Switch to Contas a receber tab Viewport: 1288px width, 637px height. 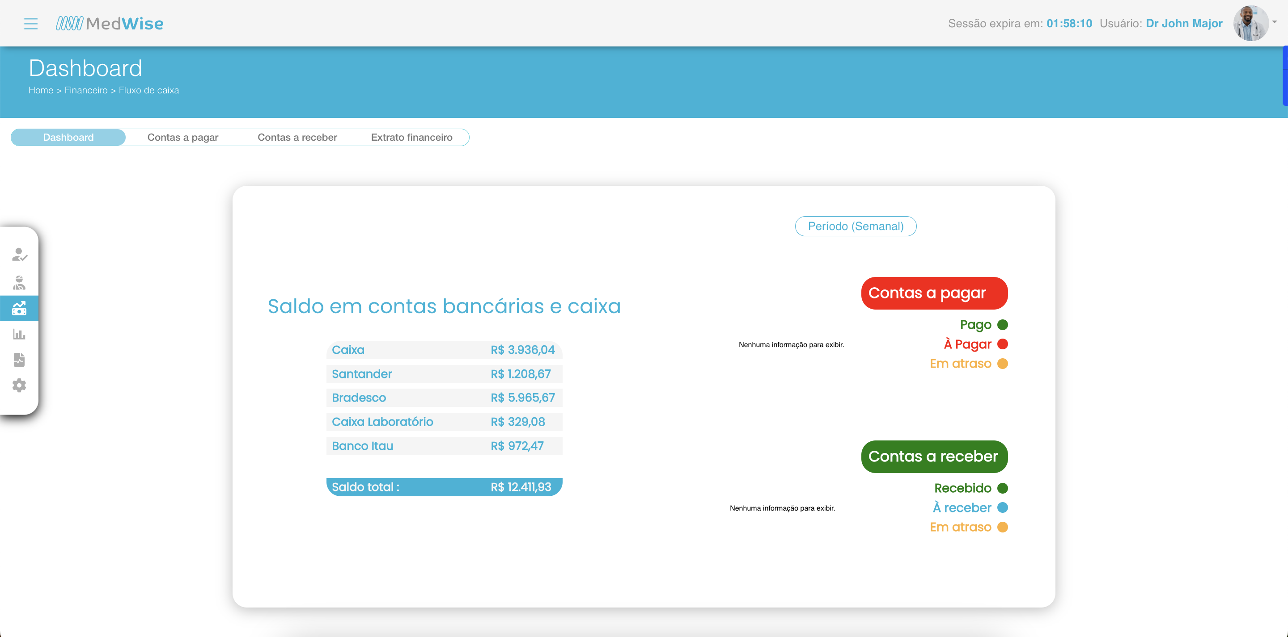click(x=297, y=138)
